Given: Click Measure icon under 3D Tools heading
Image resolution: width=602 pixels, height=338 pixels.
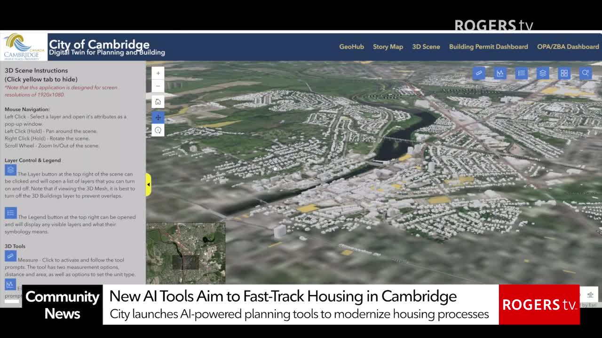Looking at the screenshot, I should pos(11,256).
